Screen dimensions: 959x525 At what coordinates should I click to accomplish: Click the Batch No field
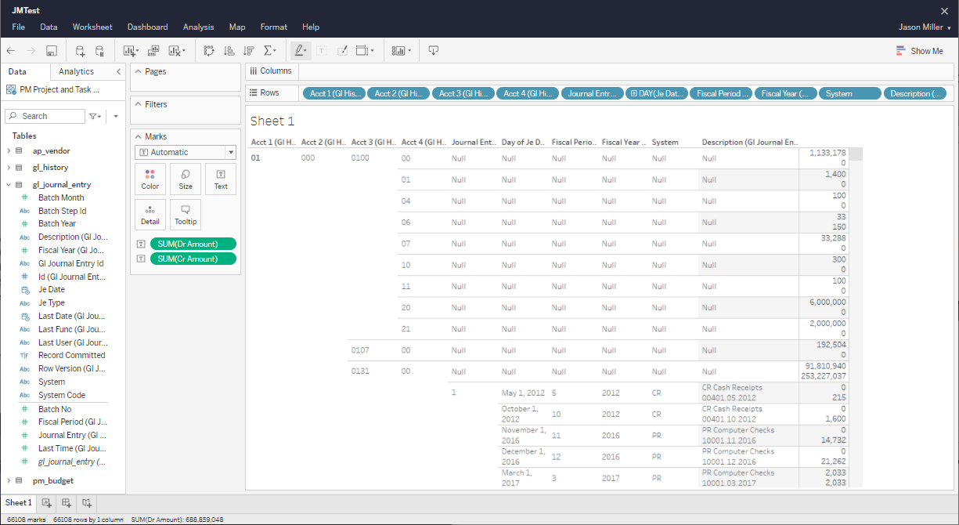[x=55, y=409]
